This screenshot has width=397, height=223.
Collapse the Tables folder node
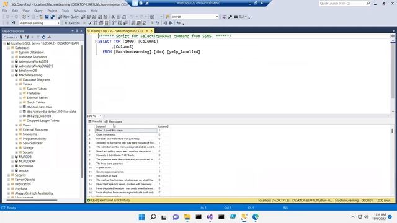click(x=17, y=84)
